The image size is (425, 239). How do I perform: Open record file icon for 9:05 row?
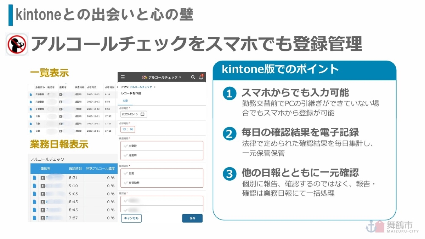(x=35, y=194)
